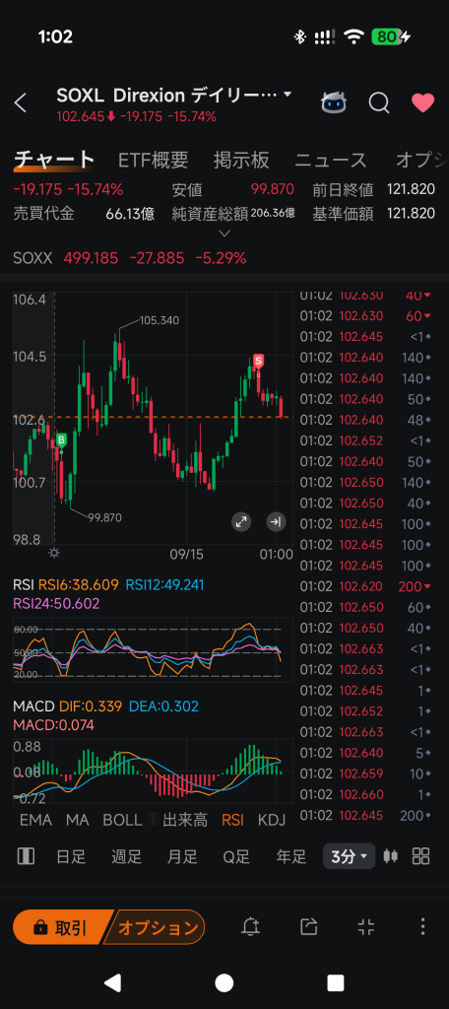Select the MA indicator
Viewport: 449px width, 1009px height.
pyautogui.click(x=77, y=820)
